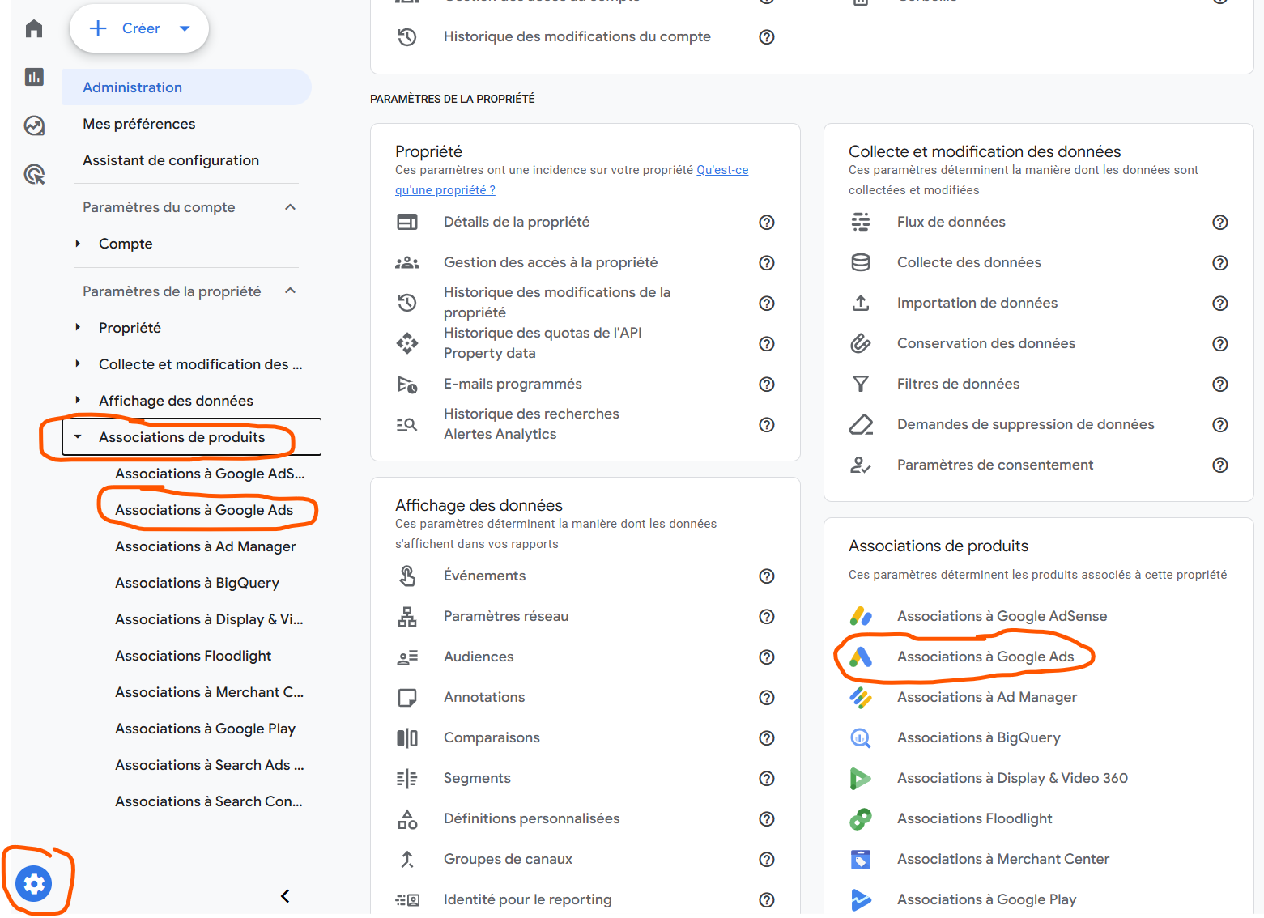Viewport: 1264px width, 918px height.
Task: Click the BigQuery logo icon
Action: pyautogui.click(x=861, y=737)
